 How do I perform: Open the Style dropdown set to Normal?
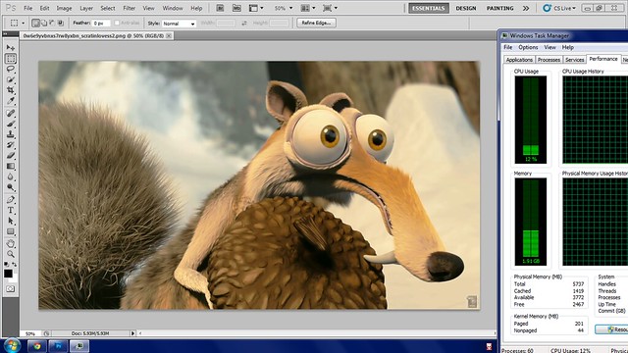pyautogui.click(x=179, y=24)
